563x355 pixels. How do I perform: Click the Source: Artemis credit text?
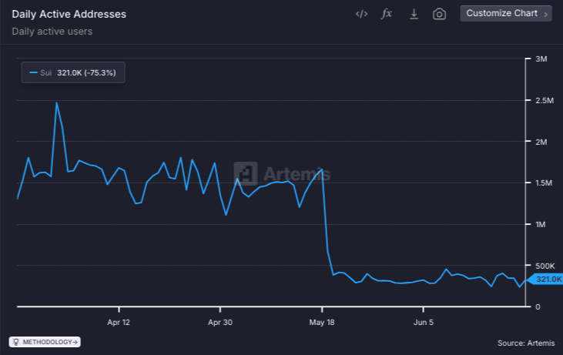pos(526,343)
